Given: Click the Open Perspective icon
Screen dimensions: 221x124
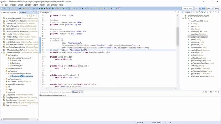Looking at the screenshot, I should pyautogui.click(x=196, y=8).
